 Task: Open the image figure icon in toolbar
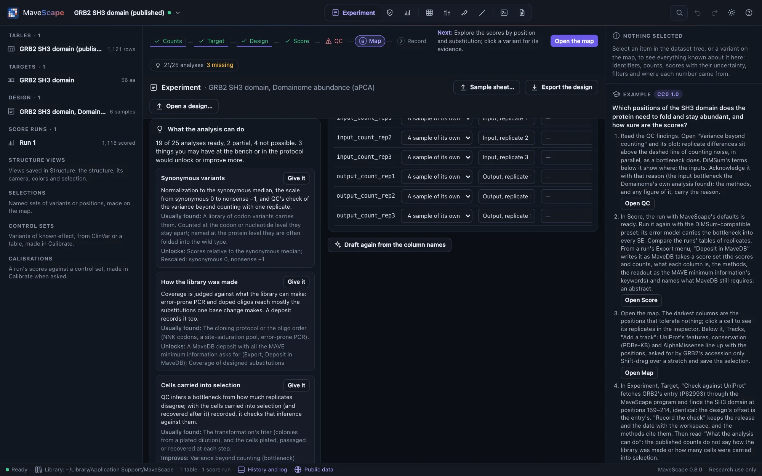pos(504,13)
